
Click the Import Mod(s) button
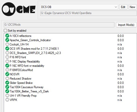(x=126, y=25)
